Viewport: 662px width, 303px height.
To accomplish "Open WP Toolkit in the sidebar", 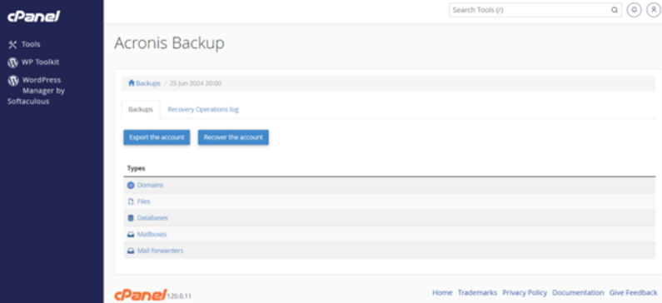I will [x=40, y=62].
